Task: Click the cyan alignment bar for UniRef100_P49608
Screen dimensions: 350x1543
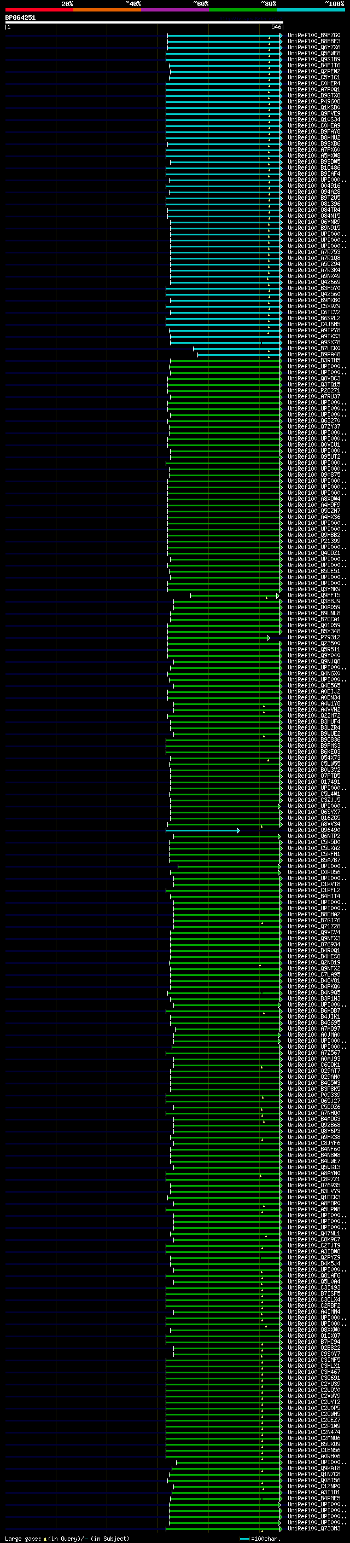Action: 223,102
